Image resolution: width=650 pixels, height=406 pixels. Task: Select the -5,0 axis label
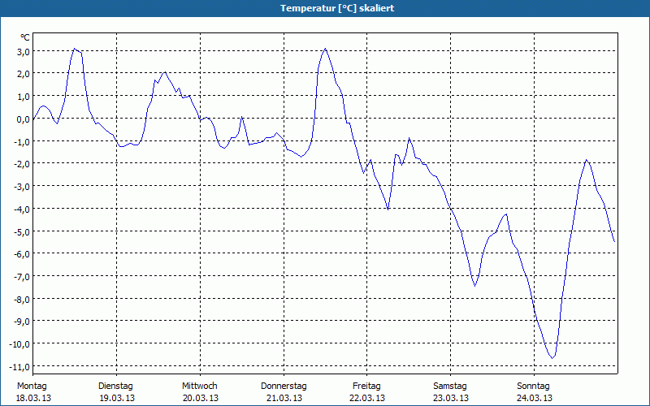tap(22, 231)
